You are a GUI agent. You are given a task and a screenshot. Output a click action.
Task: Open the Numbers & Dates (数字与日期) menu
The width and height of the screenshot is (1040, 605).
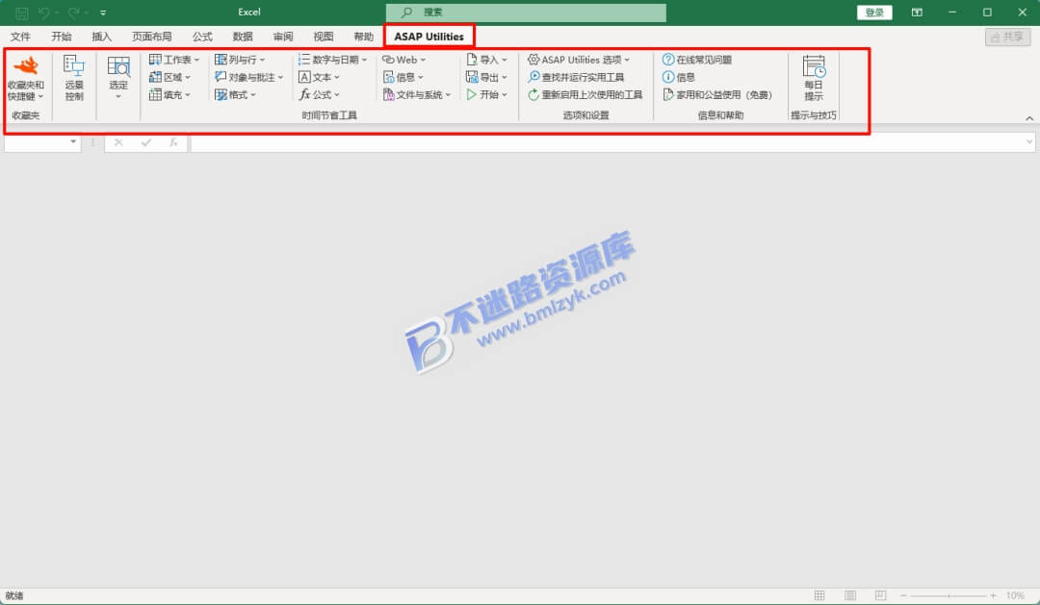click(332, 60)
